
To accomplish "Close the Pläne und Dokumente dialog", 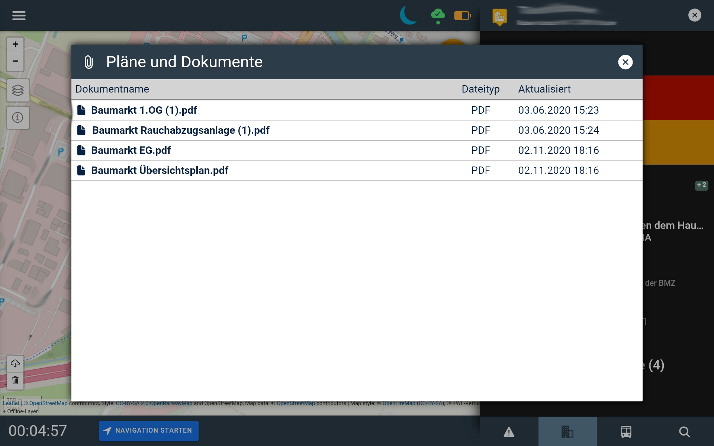I will pyautogui.click(x=625, y=62).
